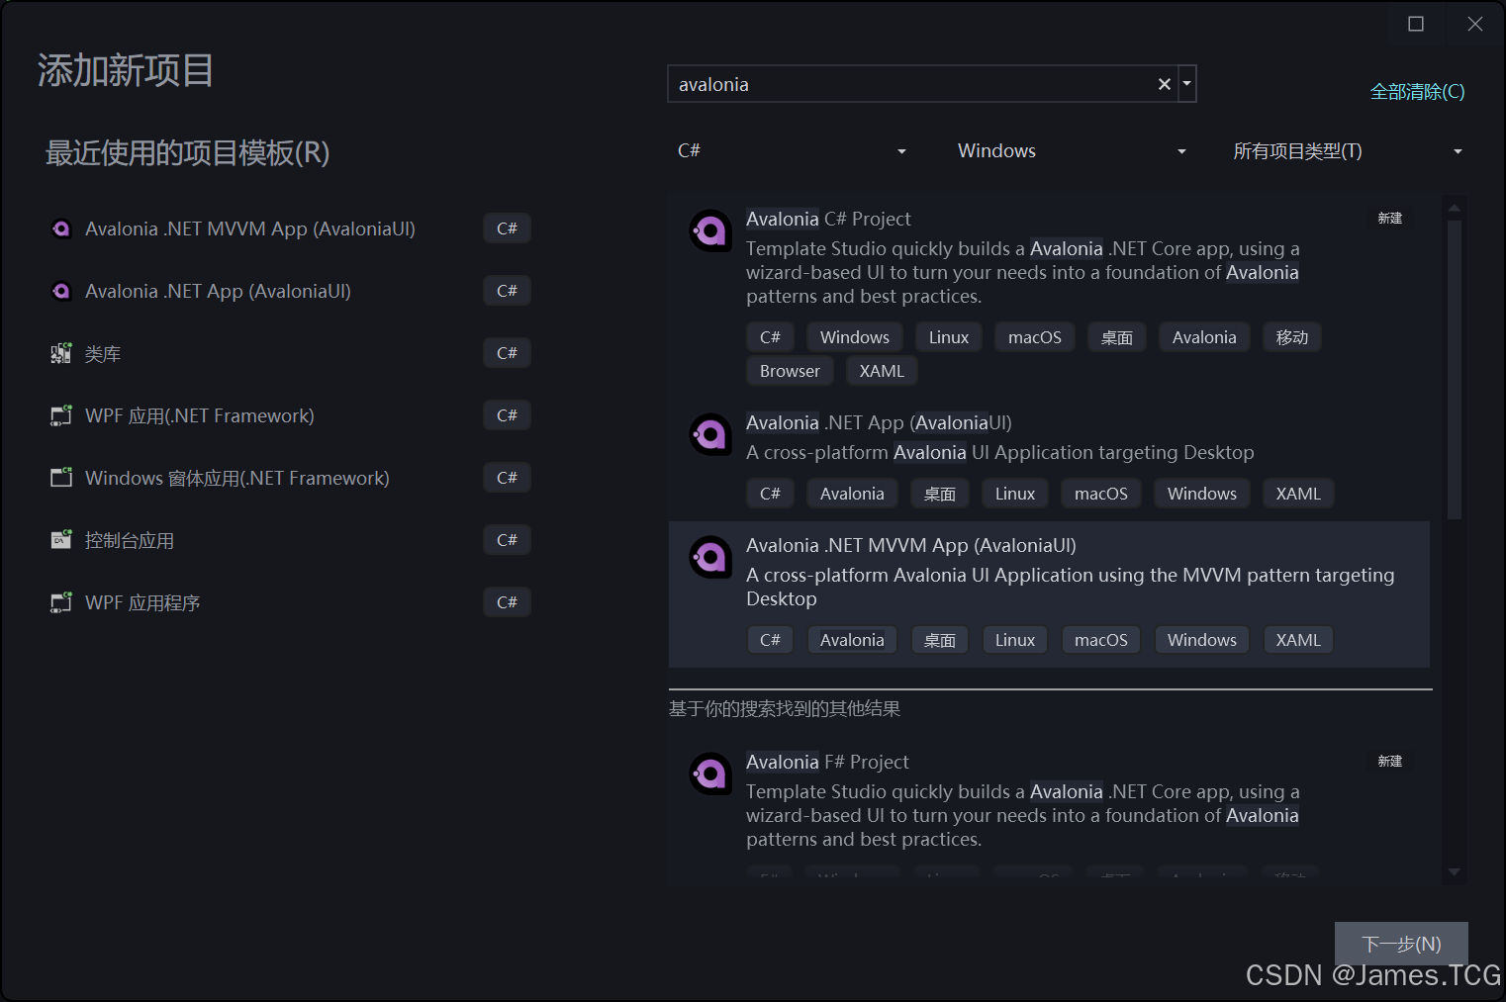Image resolution: width=1506 pixels, height=1002 pixels.
Task: Click the 下一步(N) next button
Action: point(1401,944)
